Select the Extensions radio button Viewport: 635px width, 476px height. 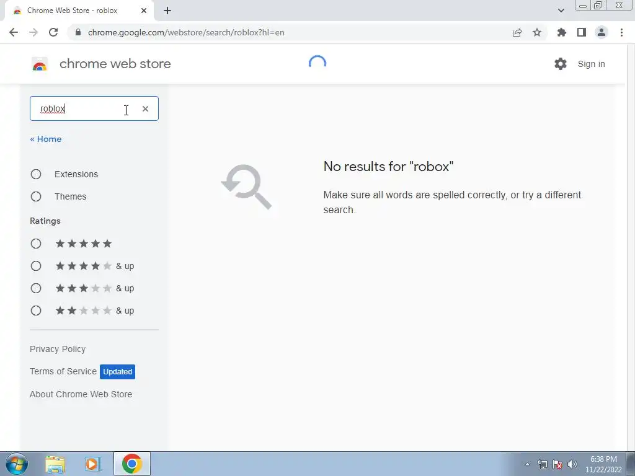[x=36, y=174]
